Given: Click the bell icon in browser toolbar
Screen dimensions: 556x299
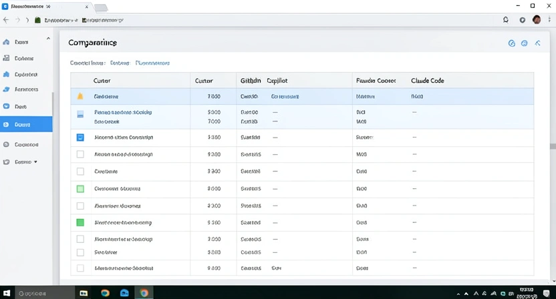Looking at the screenshot, I should tap(506, 20).
